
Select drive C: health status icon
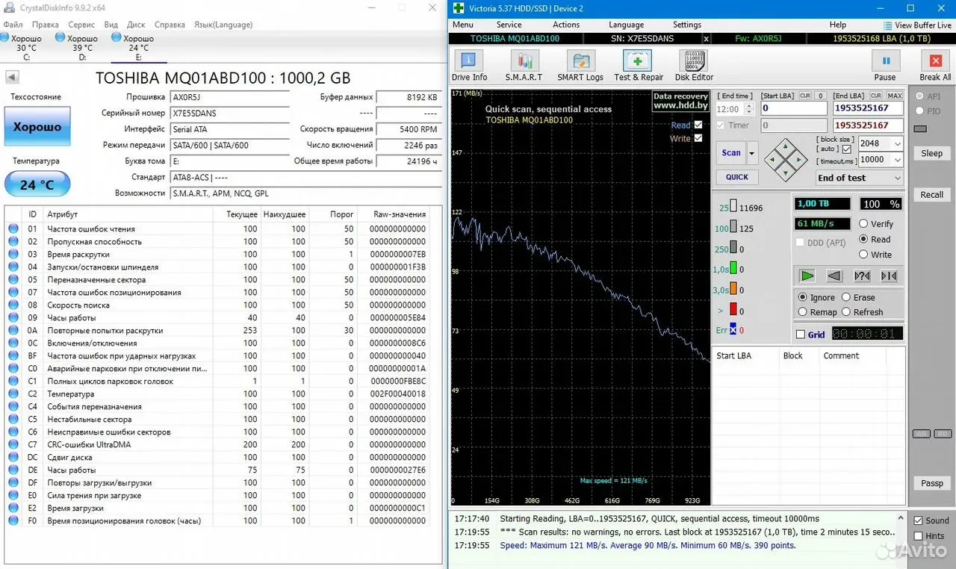(5, 37)
